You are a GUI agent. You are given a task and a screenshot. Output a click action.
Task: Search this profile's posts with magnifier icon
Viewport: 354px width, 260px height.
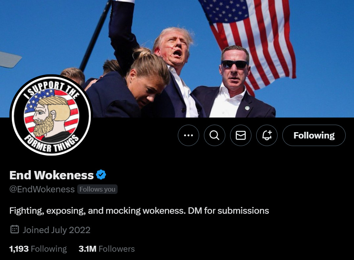215,135
